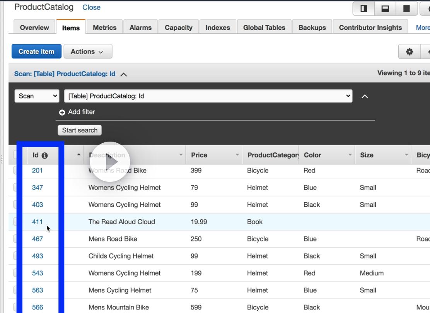
Task: Switch to side-by-side split panel layout
Action: click(x=364, y=9)
